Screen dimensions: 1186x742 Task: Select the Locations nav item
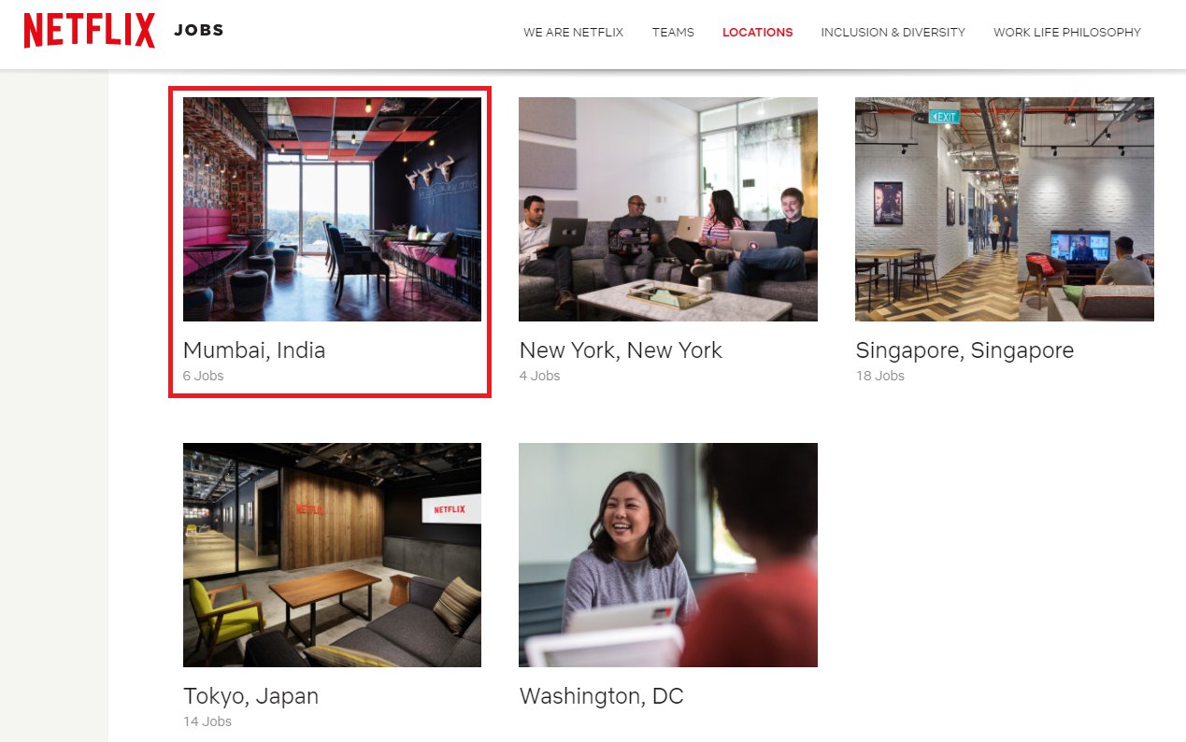(757, 32)
